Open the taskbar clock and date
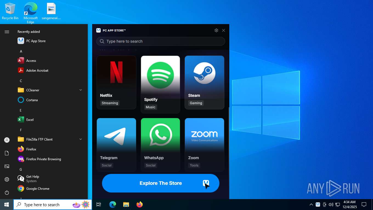Viewport: 373px width, 210px height. click(349, 205)
